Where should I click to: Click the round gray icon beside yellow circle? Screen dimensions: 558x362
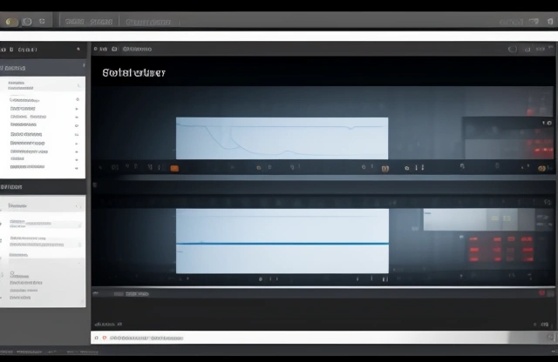point(28,21)
